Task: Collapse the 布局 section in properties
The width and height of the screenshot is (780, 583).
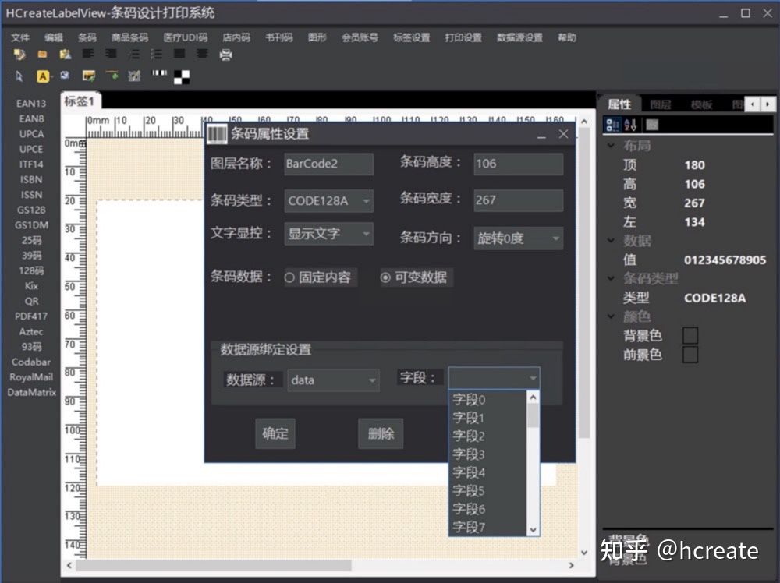Action: click(610, 146)
